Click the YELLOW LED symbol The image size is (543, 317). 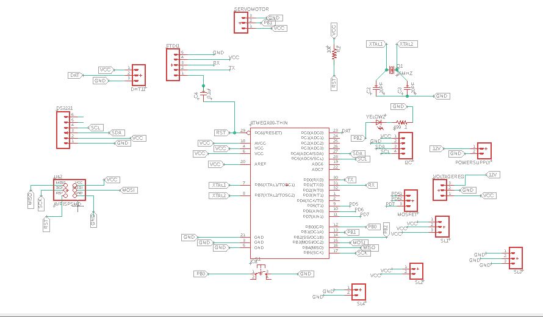378,122
